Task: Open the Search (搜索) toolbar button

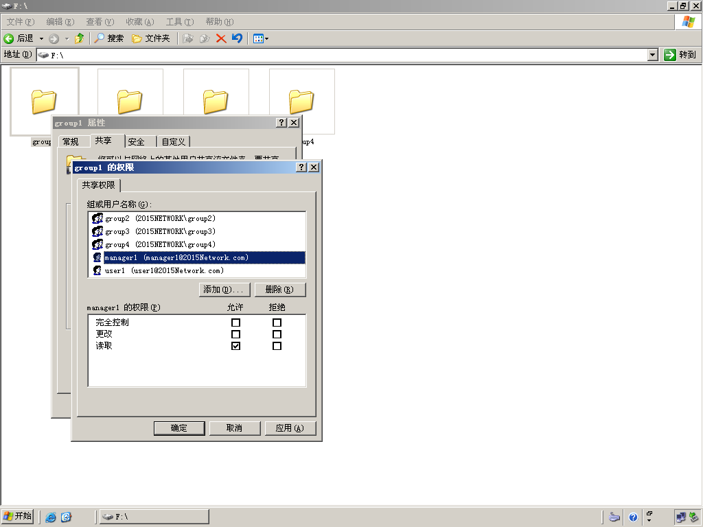Action: click(x=109, y=38)
